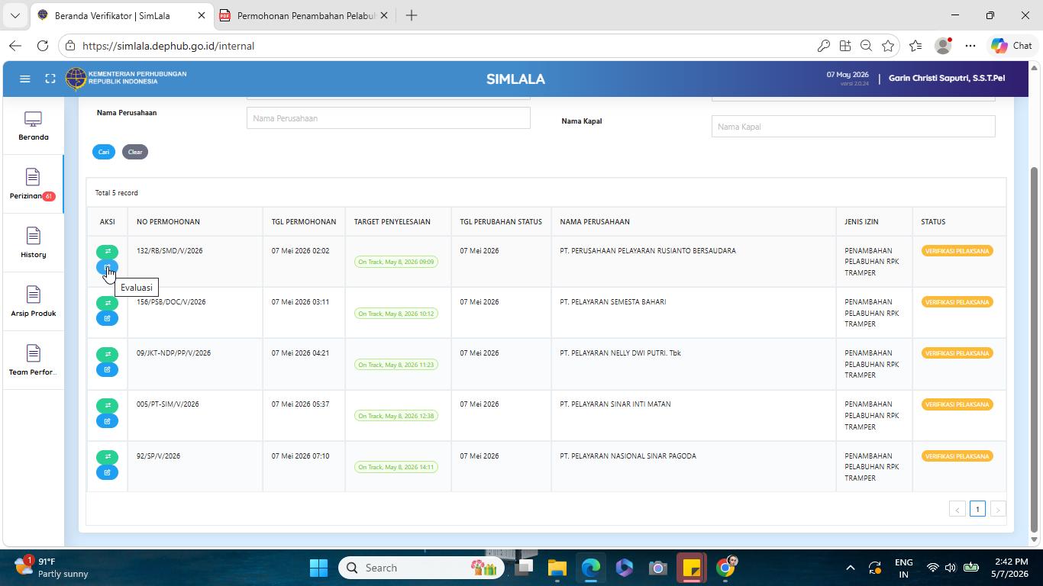Click the Nama Kapal input field

pyautogui.click(x=853, y=127)
